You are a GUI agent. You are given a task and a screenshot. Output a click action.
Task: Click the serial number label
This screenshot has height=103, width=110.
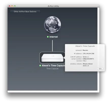point(77,59)
